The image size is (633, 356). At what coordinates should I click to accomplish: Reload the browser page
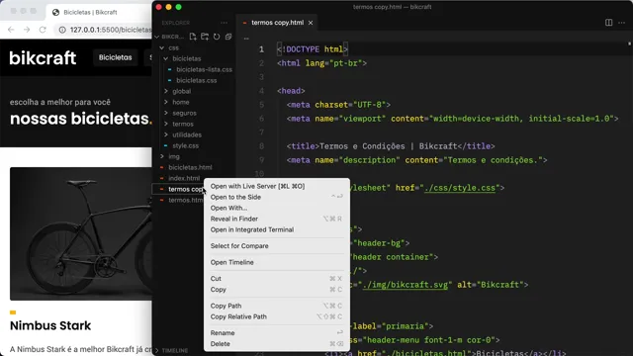[43, 30]
